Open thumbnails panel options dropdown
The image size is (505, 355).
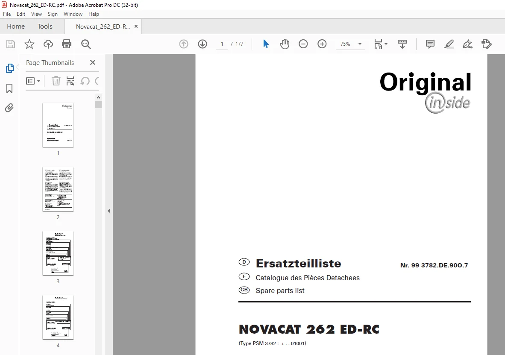click(33, 81)
